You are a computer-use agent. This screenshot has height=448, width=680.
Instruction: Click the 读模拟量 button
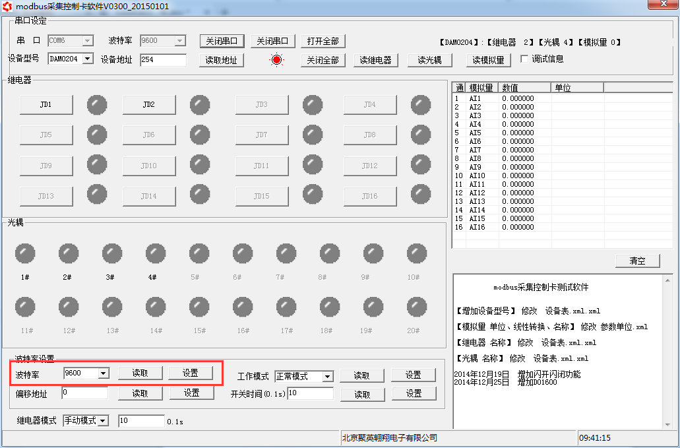[x=488, y=60]
